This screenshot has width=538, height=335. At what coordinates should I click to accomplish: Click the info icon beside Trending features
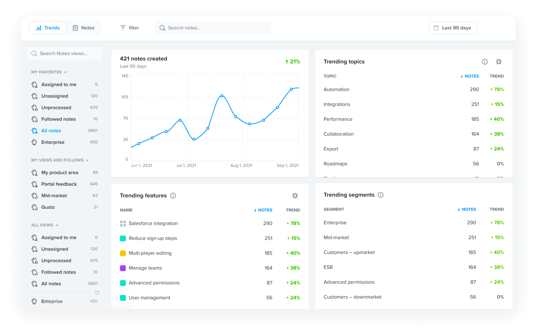tap(173, 195)
